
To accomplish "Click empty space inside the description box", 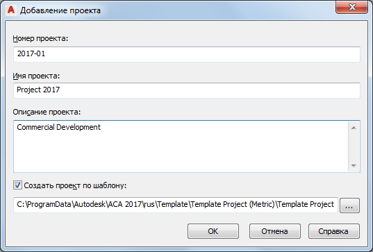I will 181,152.
